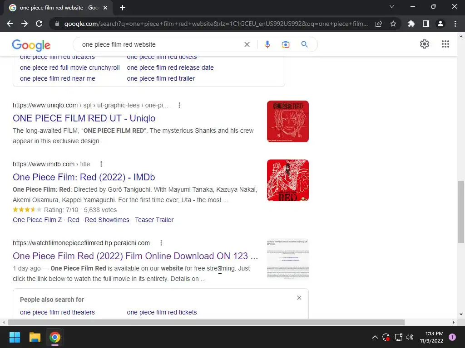Search one piece red full movie crunchyroll

point(69,68)
